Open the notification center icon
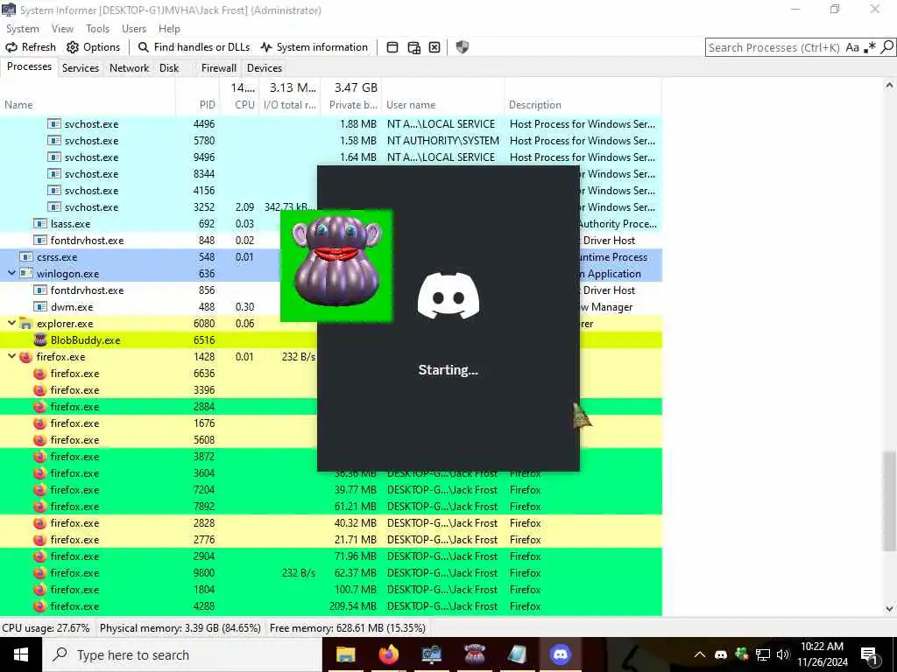897x672 pixels. coord(870,656)
